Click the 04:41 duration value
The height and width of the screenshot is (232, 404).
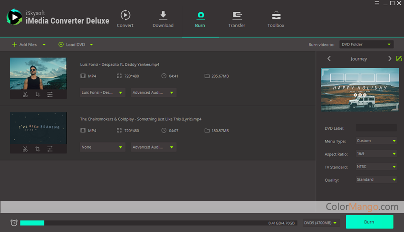tap(173, 76)
